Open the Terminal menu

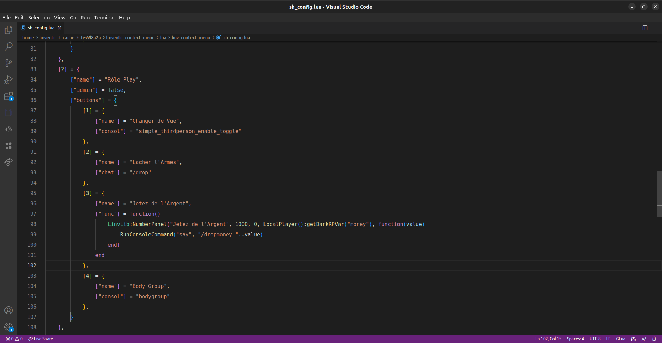point(104,18)
